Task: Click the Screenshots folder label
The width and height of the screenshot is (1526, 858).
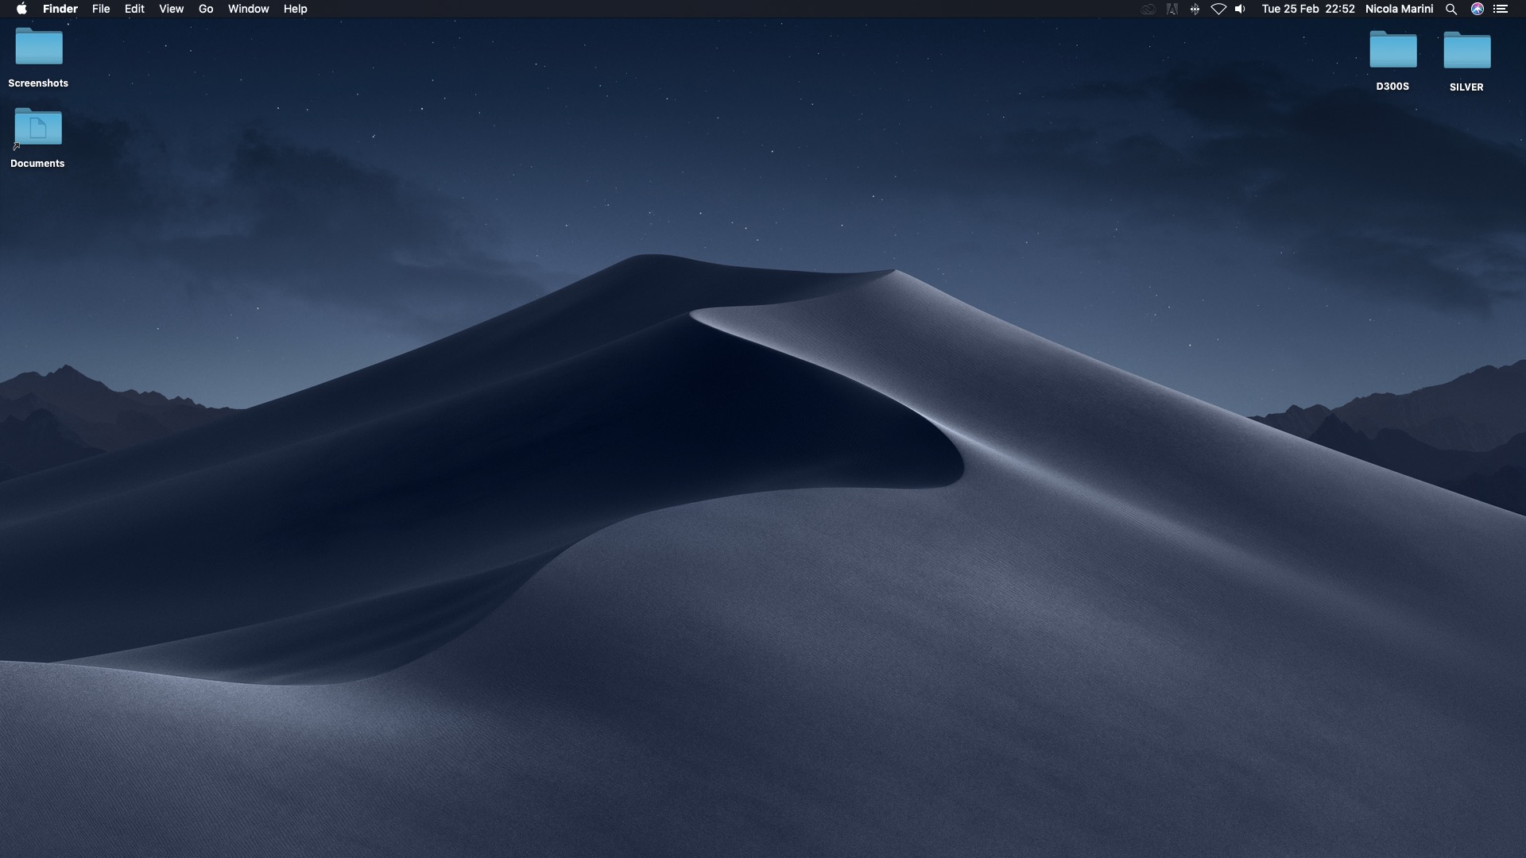Action: 38,83
